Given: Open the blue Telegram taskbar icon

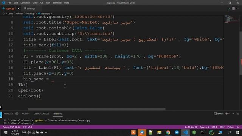Looking at the screenshot, I should tap(177, 133).
